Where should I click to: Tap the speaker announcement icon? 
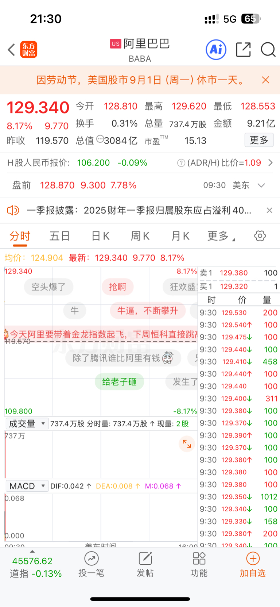[x=13, y=210]
